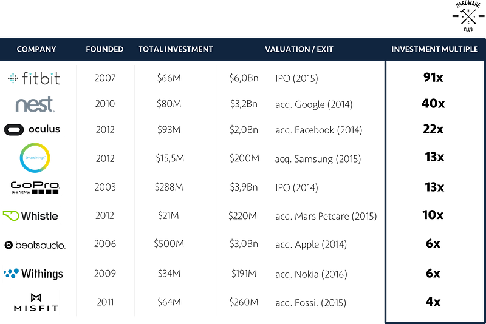Select the GoPro logo
Viewport: 486px width, 324px height.
[35, 187]
